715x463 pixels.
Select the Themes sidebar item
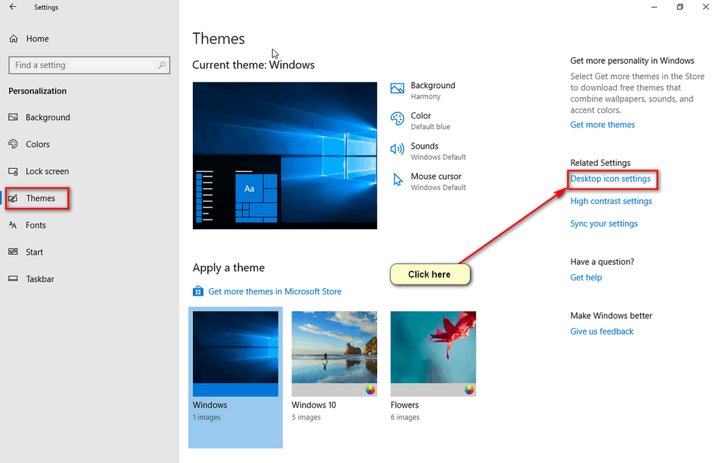point(40,199)
